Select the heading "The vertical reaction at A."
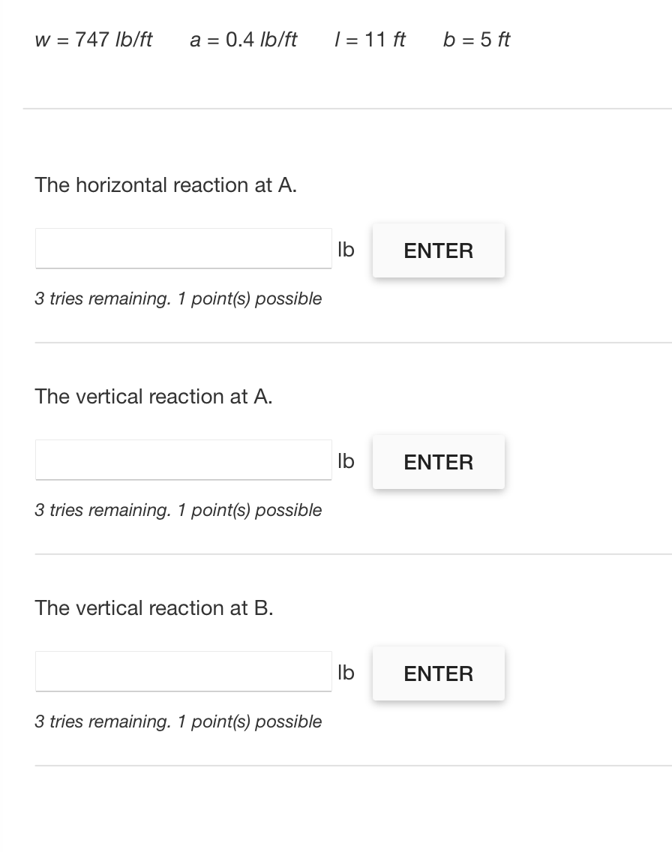672x852 pixels. point(153,397)
